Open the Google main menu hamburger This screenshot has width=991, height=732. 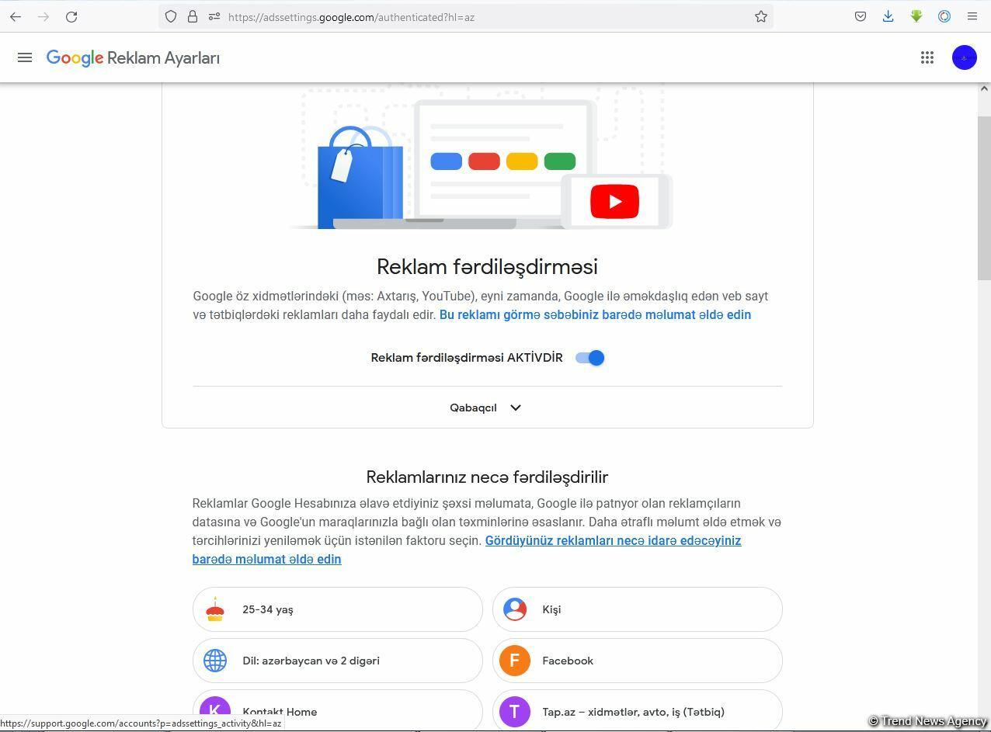[25, 57]
